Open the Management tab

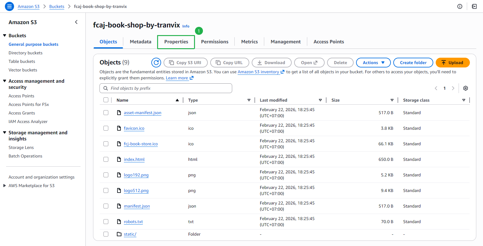tap(286, 42)
